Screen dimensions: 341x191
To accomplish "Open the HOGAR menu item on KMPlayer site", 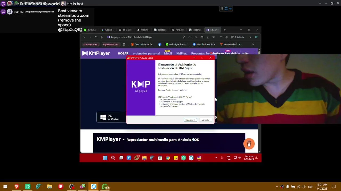I will tap(123, 53).
